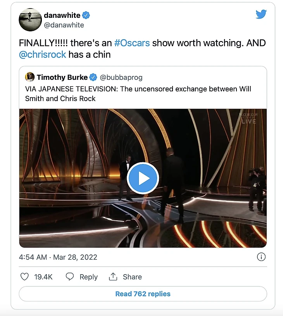The width and height of the screenshot is (283, 316).
Task: Click the reply speech bubble icon
Action: pyautogui.click(x=70, y=276)
